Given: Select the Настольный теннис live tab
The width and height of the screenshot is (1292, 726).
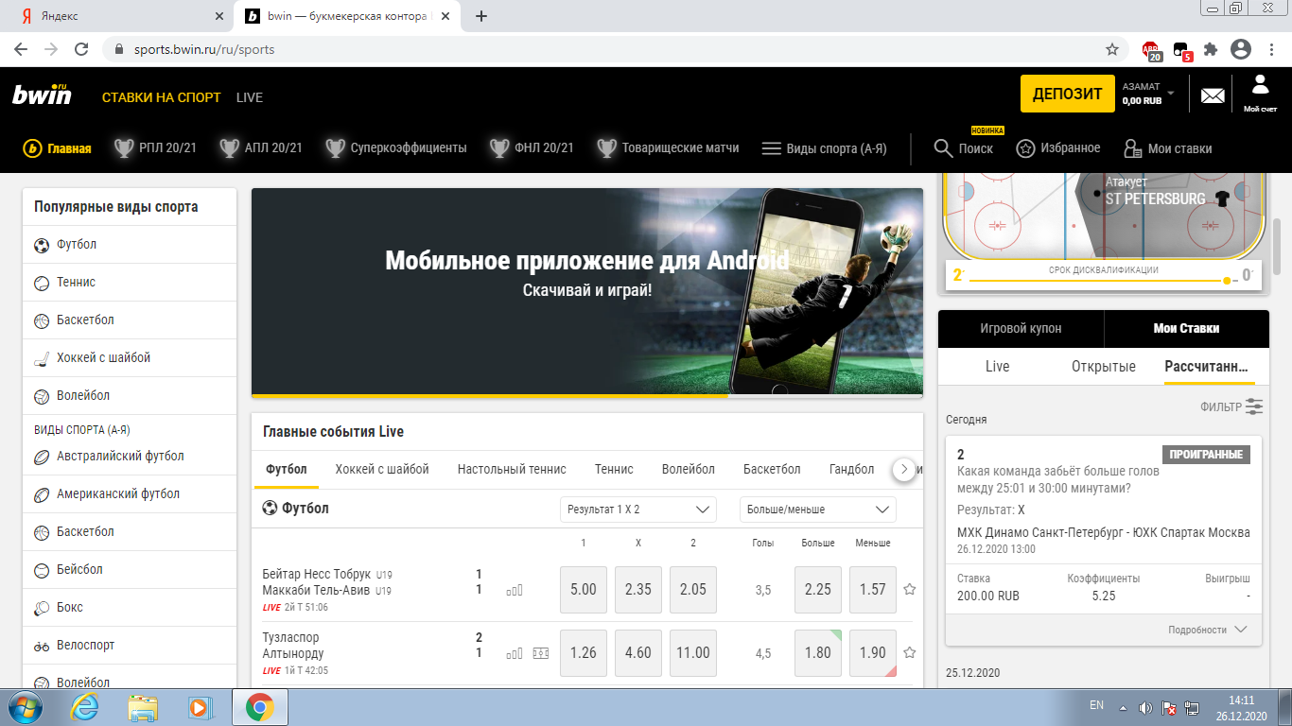Looking at the screenshot, I should coord(512,469).
